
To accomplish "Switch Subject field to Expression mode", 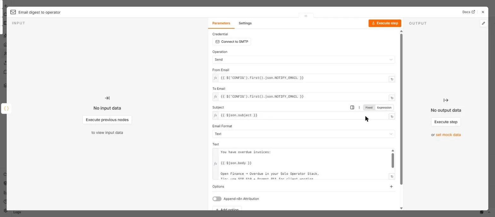I will 384,107.
